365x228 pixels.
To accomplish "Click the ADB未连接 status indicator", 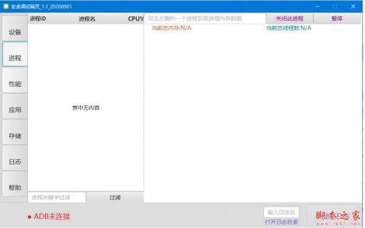I will (x=49, y=217).
